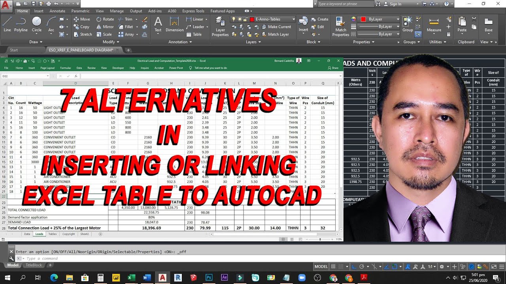Choose the Scale tool
This screenshot has width=506, height=284.
click(104, 34)
